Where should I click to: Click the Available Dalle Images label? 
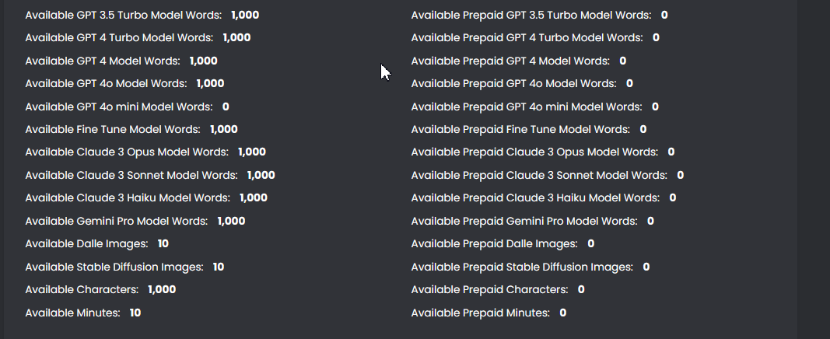86,244
